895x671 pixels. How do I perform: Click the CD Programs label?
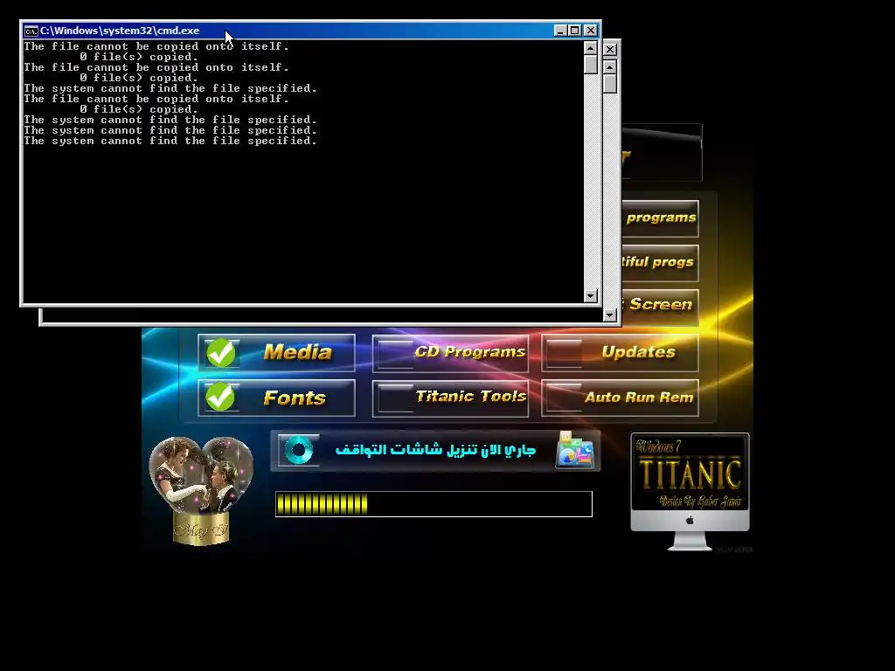tap(469, 351)
